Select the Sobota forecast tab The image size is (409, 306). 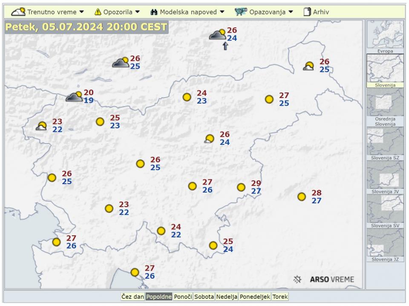204,297
